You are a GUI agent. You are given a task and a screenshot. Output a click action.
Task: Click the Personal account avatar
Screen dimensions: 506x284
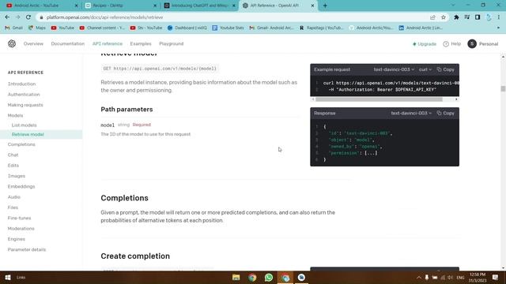coord(472,44)
